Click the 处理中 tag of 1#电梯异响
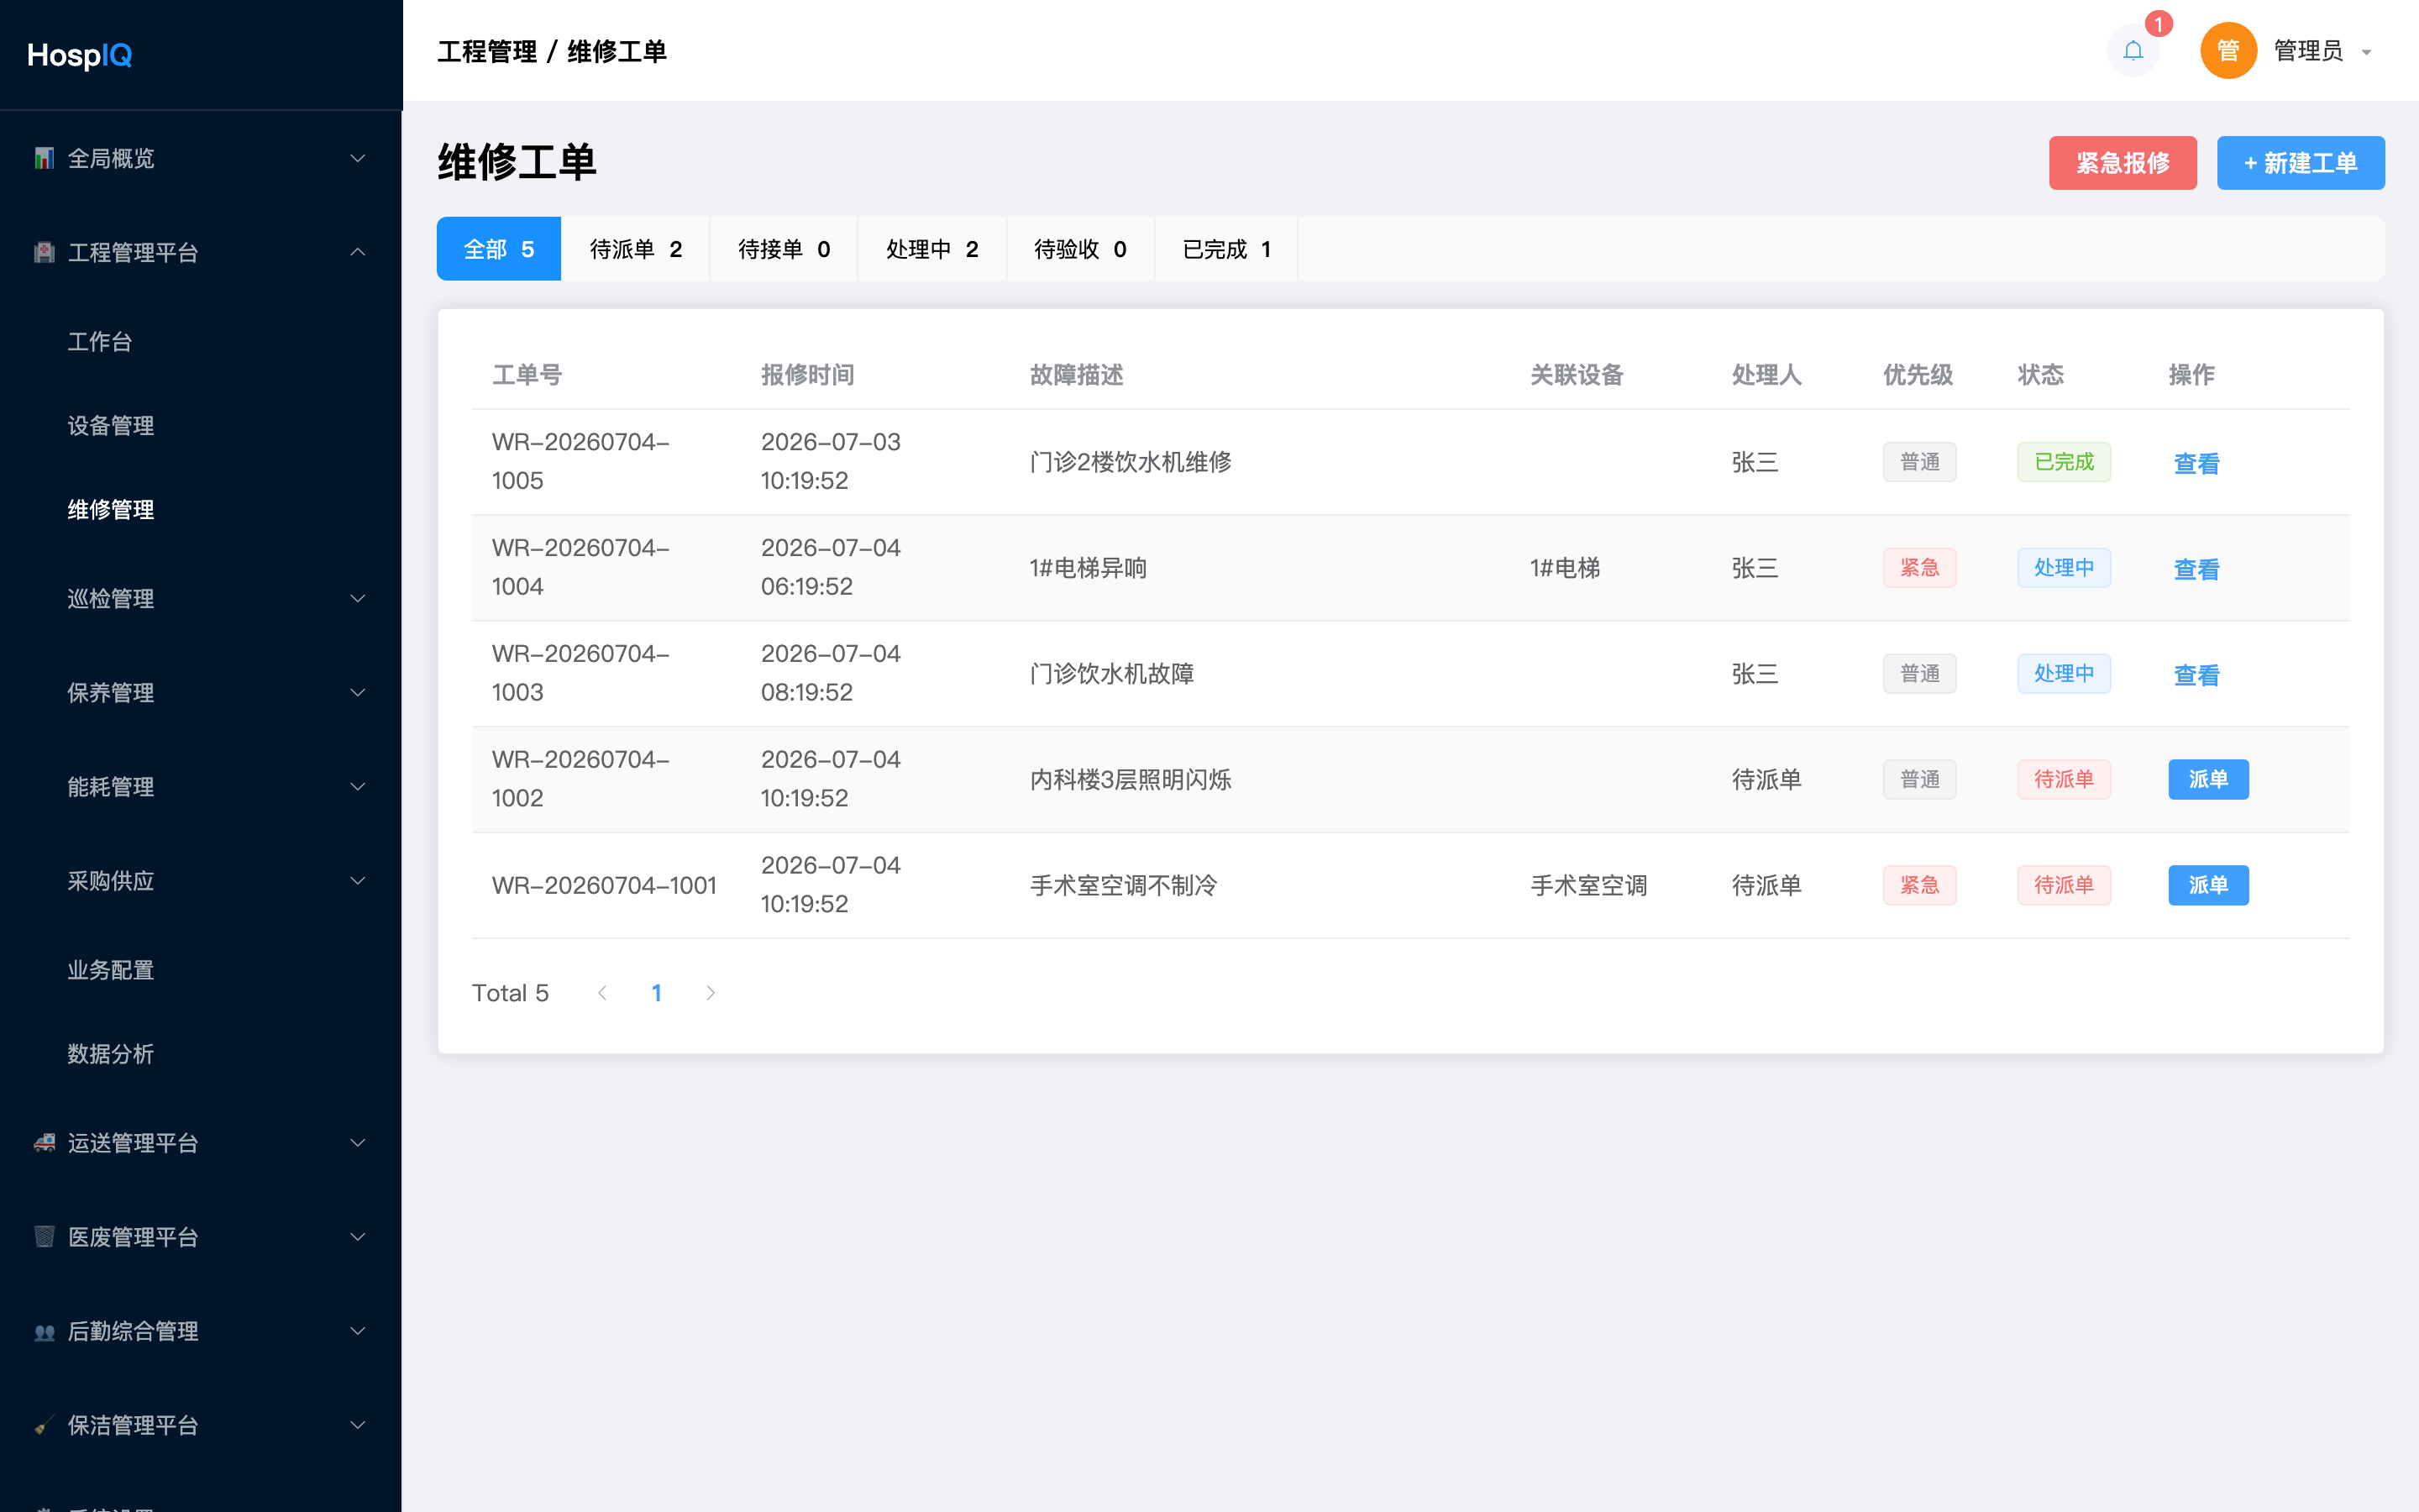Viewport: 2419px width, 1512px height. [2063, 568]
